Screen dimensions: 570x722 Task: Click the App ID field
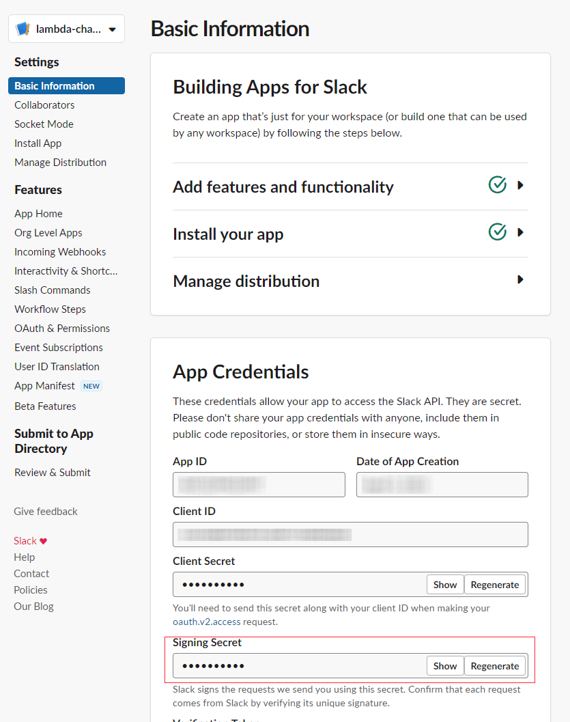[x=259, y=484]
